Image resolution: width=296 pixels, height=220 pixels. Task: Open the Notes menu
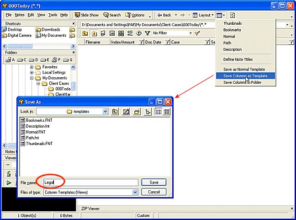point(20,15)
